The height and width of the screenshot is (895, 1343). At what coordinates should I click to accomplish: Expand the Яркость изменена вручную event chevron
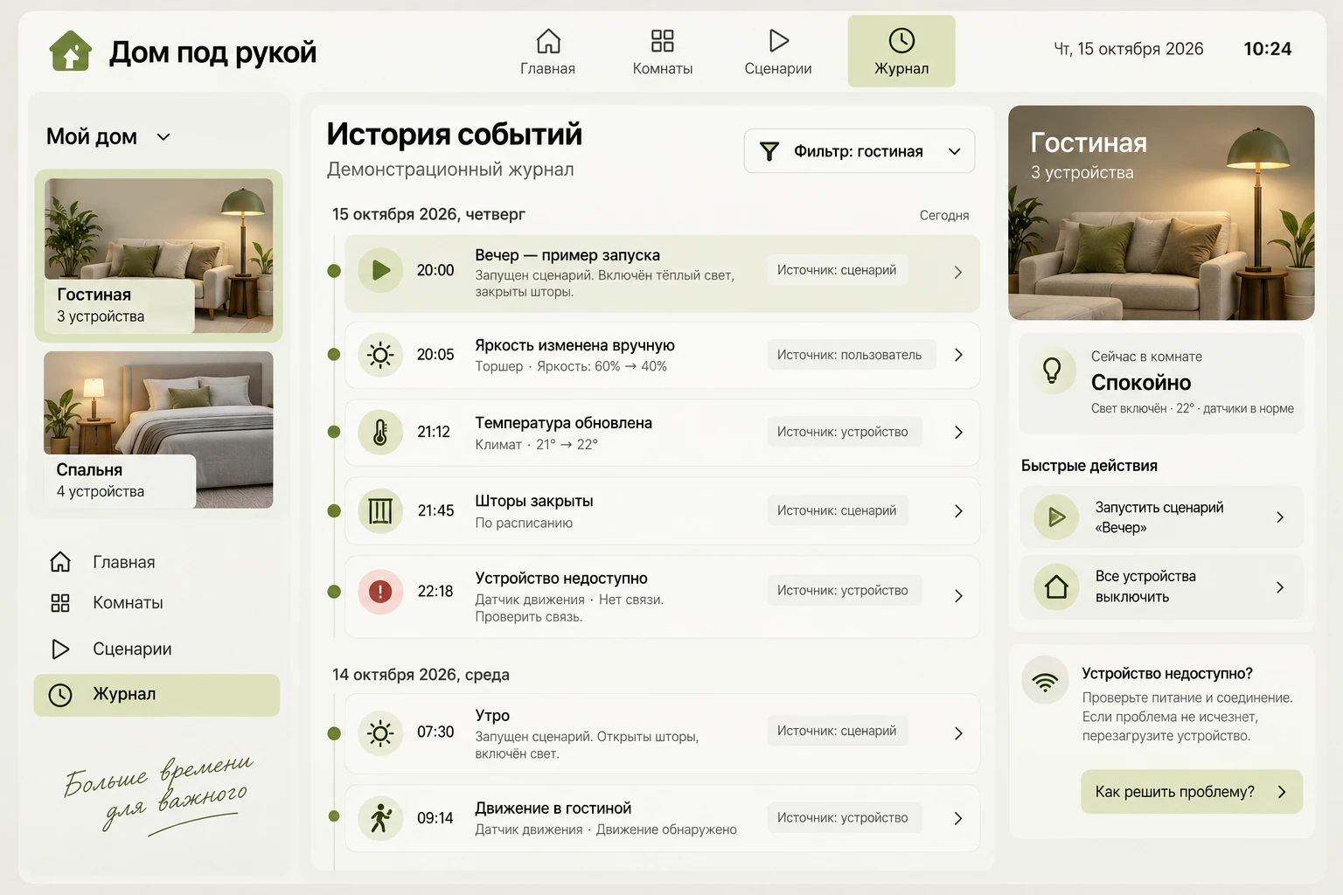coord(958,355)
